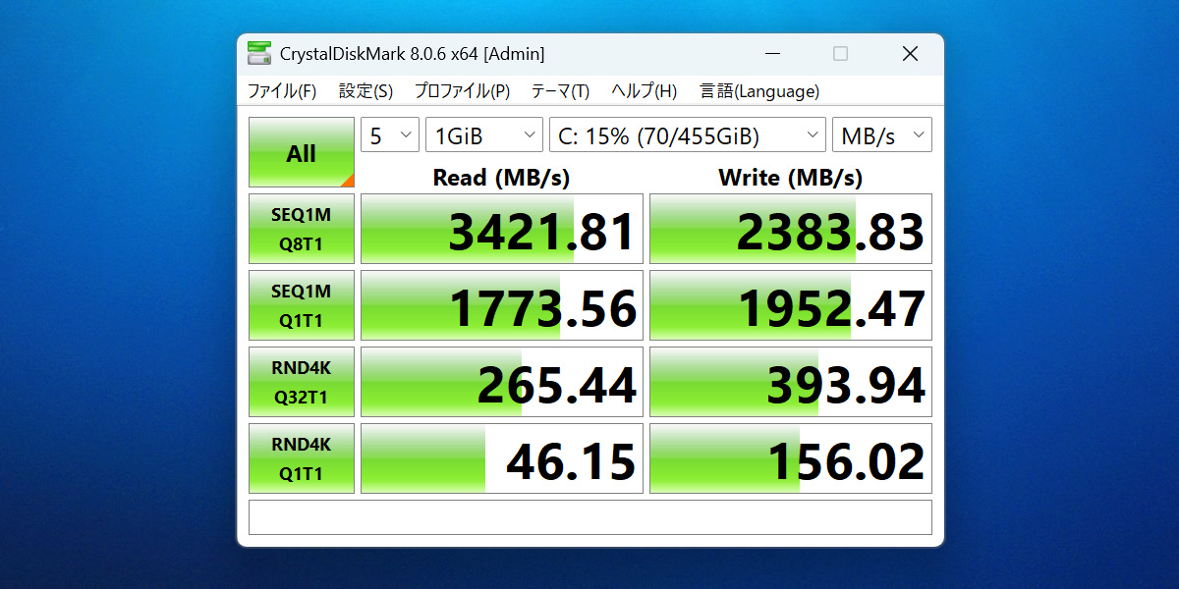Click the RND4K Q1T1 write result 156.02
The image size is (1179, 589).
pyautogui.click(x=791, y=458)
